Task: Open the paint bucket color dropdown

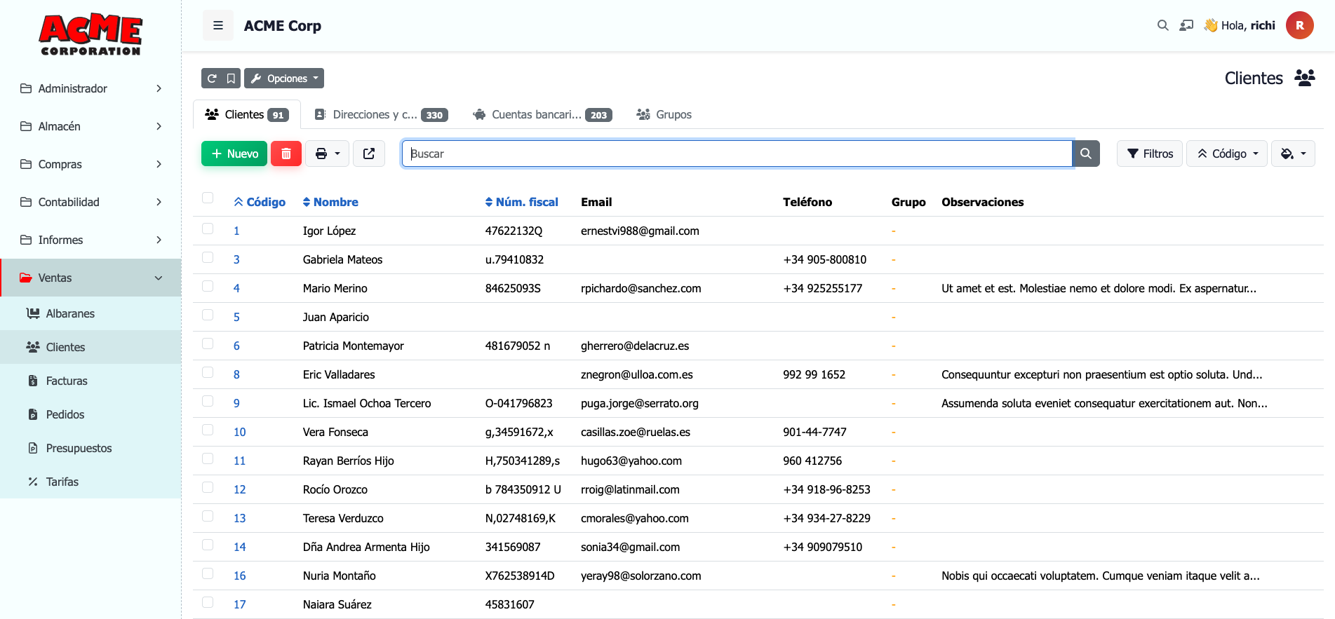Action: [x=1293, y=154]
